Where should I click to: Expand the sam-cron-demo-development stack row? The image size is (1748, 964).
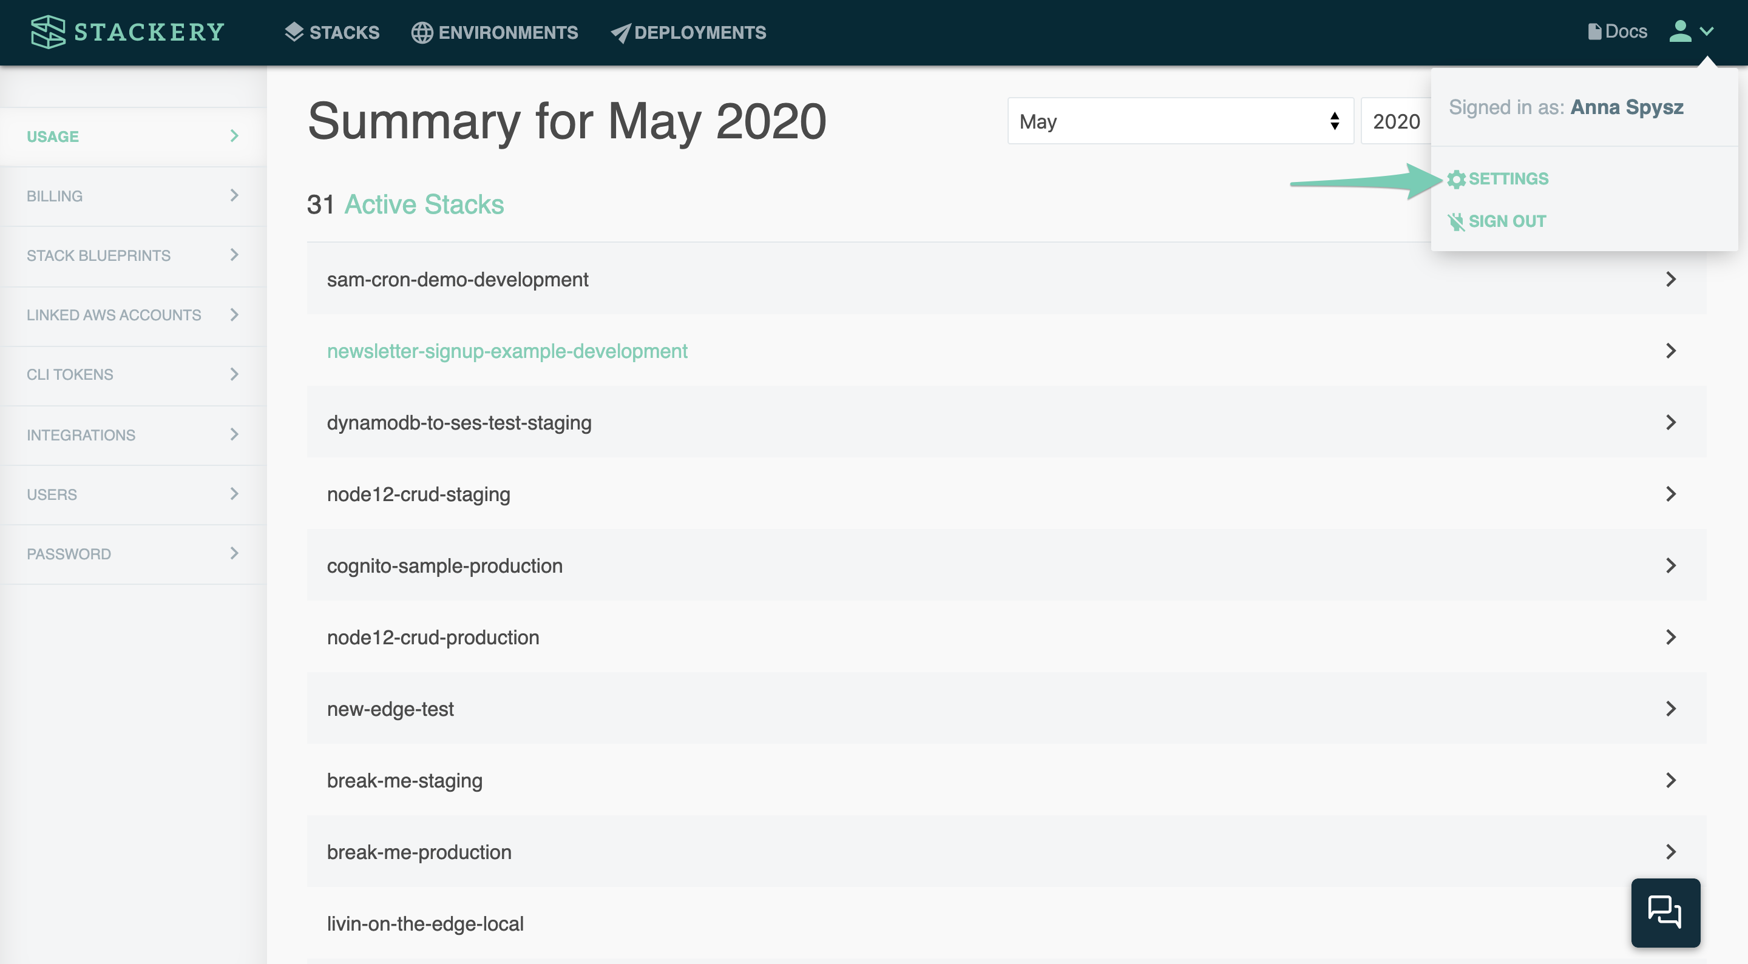tap(1671, 278)
